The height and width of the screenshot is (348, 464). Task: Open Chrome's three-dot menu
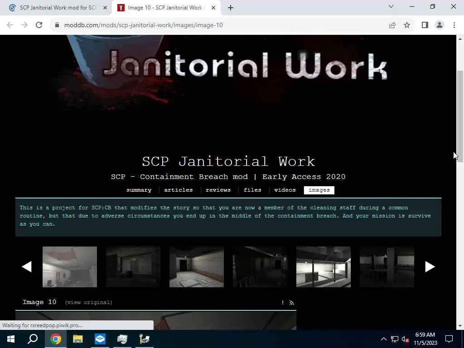[454, 25]
